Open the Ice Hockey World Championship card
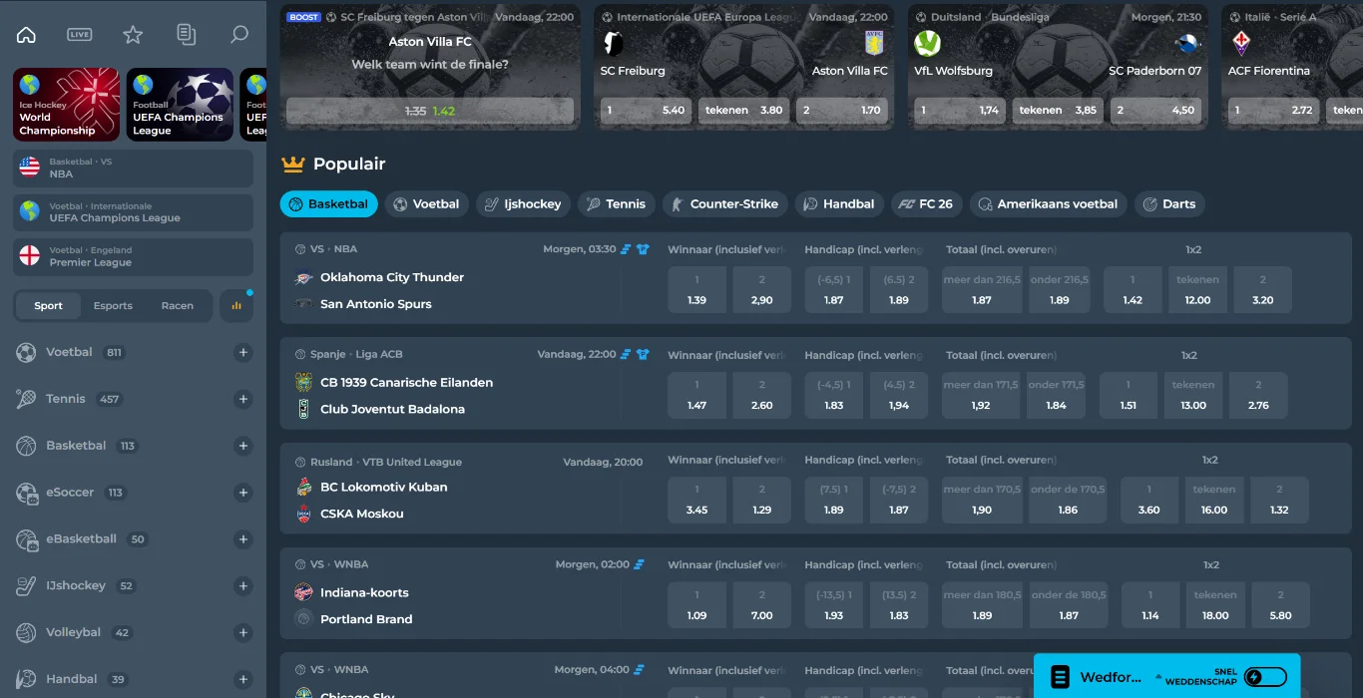The image size is (1363, 698). click(x=66, y=104)
